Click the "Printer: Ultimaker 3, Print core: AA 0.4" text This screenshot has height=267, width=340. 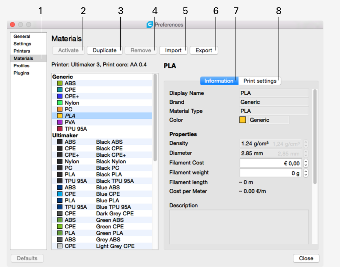coord(99,65)
